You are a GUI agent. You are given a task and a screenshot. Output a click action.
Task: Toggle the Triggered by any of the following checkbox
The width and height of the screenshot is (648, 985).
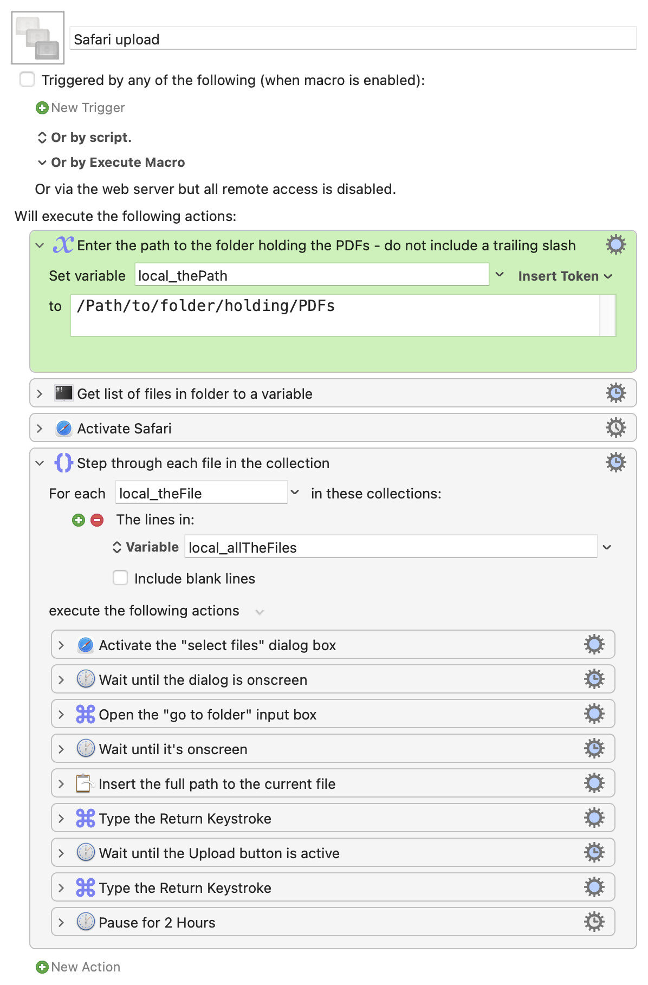[27, 79]
